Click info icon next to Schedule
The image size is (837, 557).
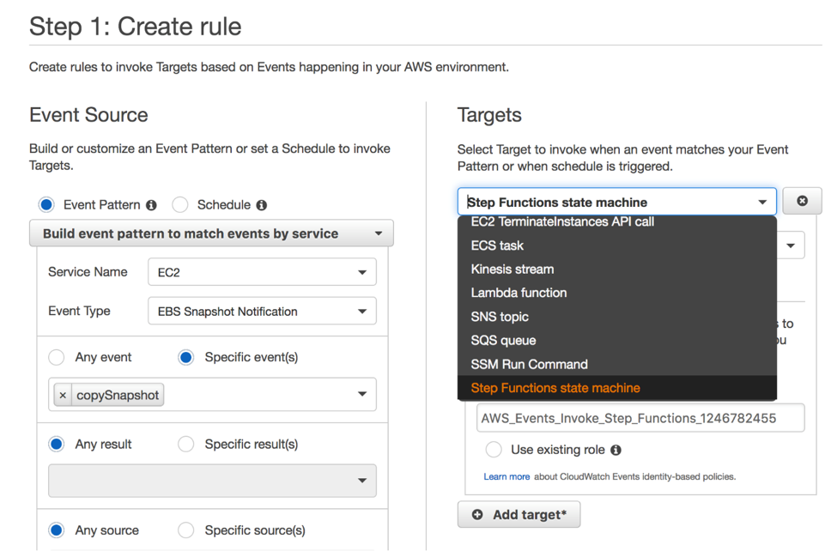pos(262,205)
